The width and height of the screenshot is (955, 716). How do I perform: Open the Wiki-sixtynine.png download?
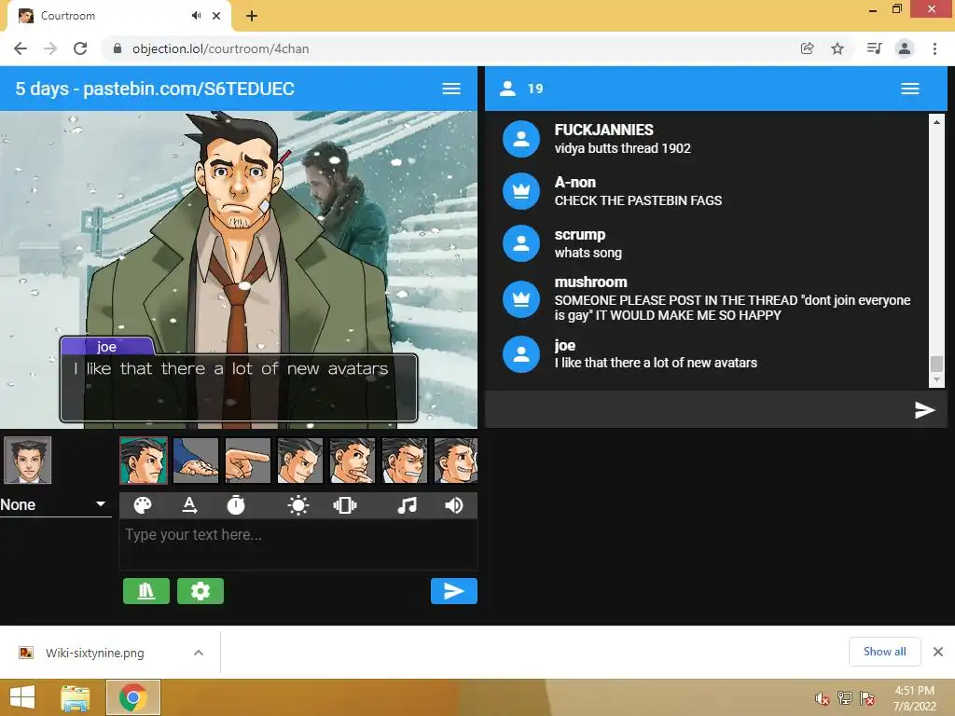point(94,653)
